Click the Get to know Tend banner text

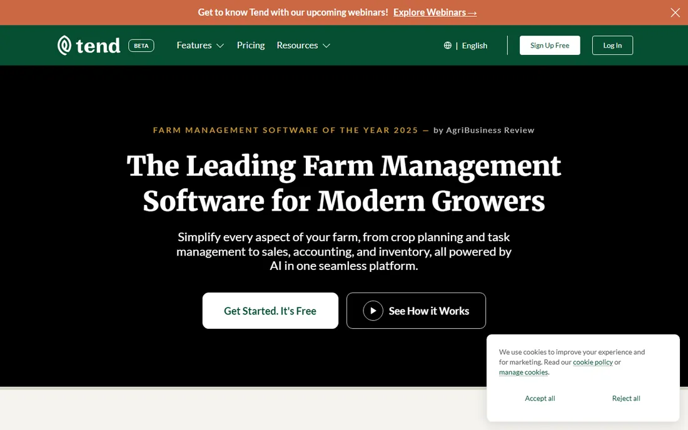click(x=293, y=12)
